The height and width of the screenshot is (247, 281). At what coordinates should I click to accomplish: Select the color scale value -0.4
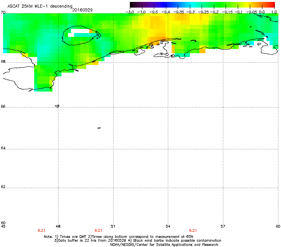click(x=166, y=12)
